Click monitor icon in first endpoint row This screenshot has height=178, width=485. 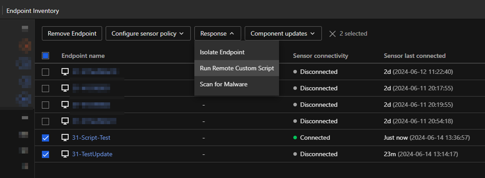click(x=65, y=72)
